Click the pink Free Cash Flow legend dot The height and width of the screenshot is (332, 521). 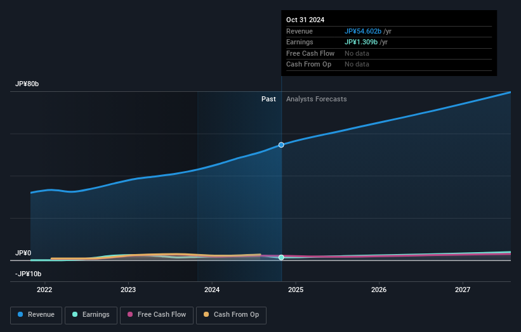(x=130, y=314)
